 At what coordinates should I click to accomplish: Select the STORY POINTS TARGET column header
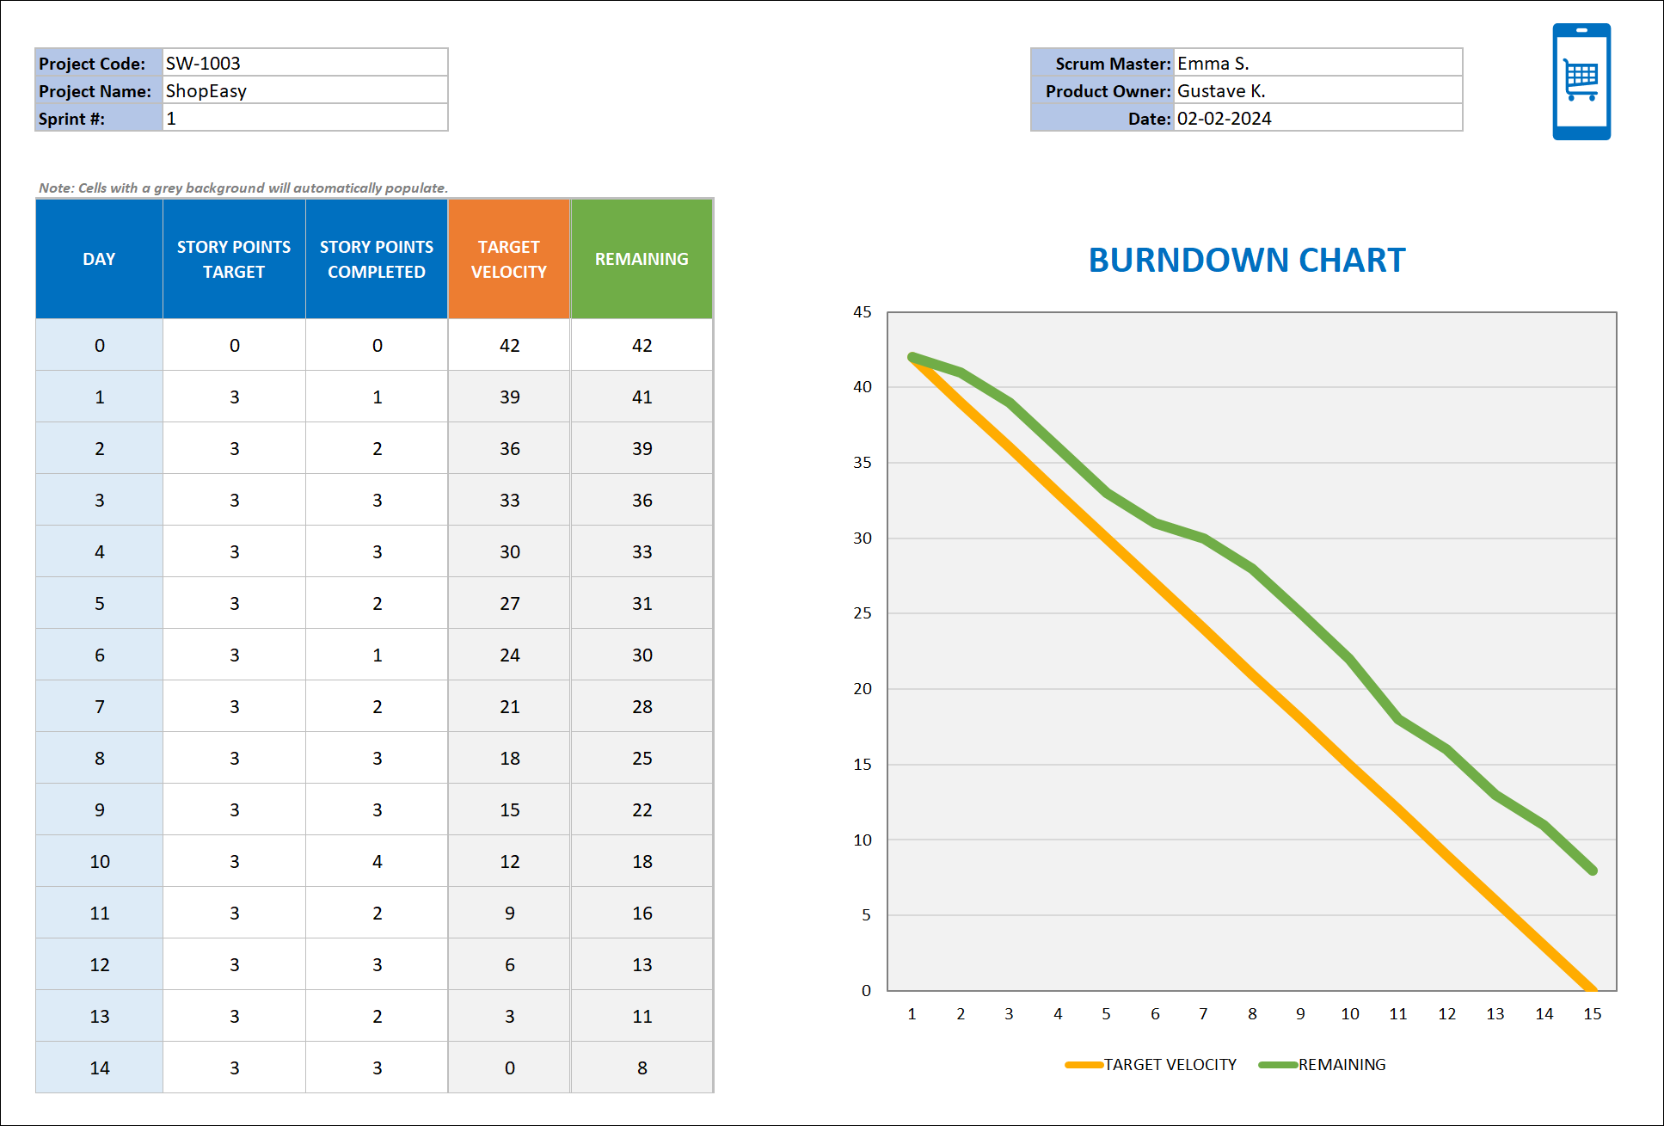click(x=233, y=258)
